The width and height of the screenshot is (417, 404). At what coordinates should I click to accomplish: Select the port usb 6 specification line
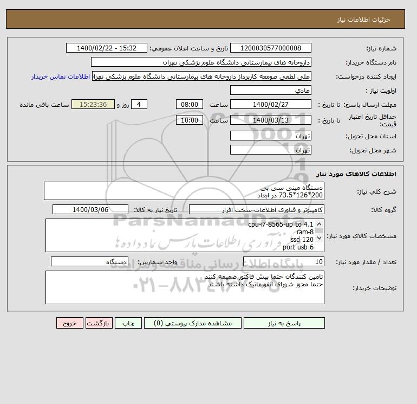[298, 247]
